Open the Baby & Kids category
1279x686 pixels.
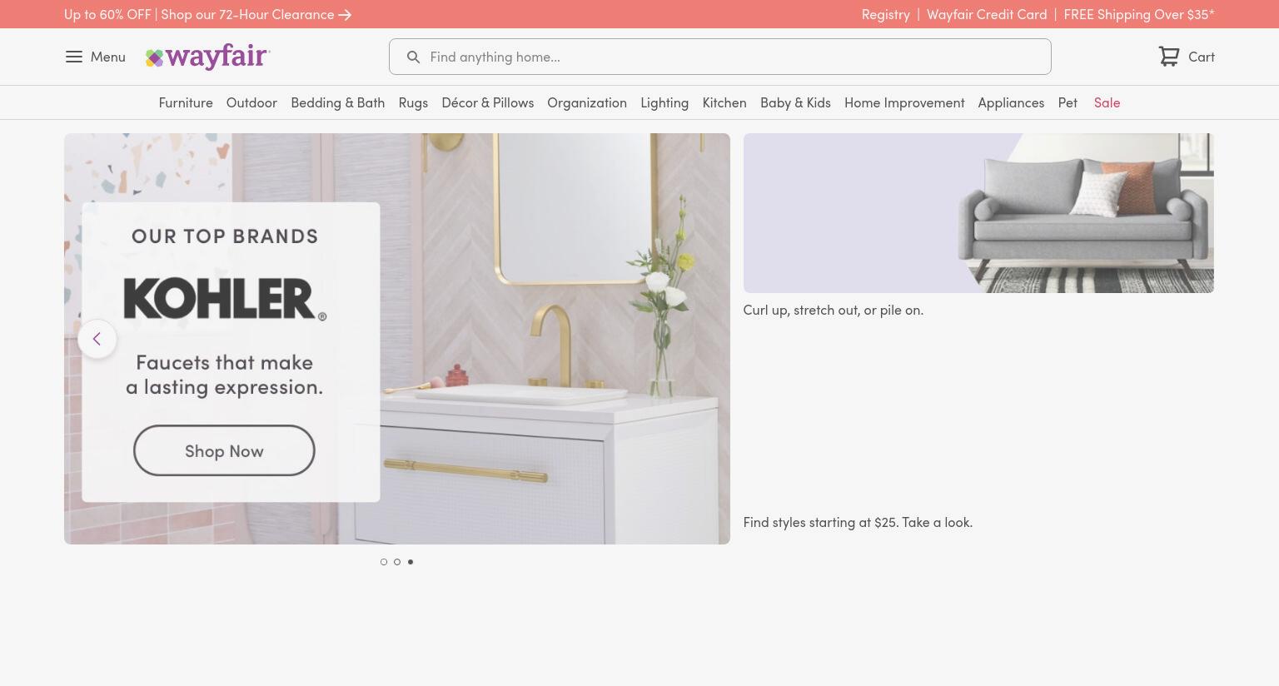(795, 102)
